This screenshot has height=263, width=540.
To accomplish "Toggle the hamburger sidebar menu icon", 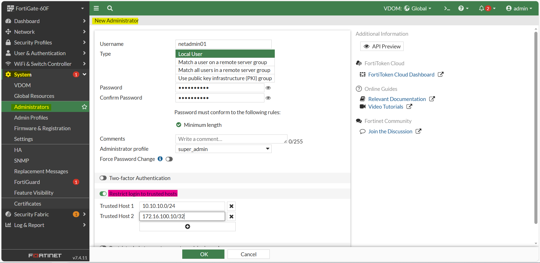I will [x=96, y=8].
